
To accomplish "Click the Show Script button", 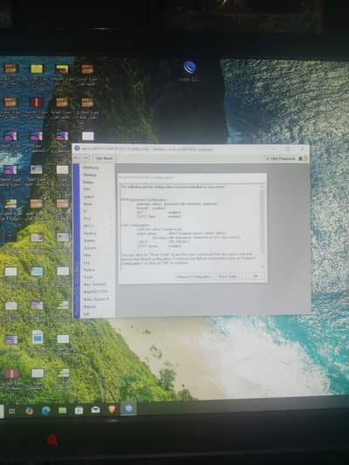I will (x=228, y=277).
